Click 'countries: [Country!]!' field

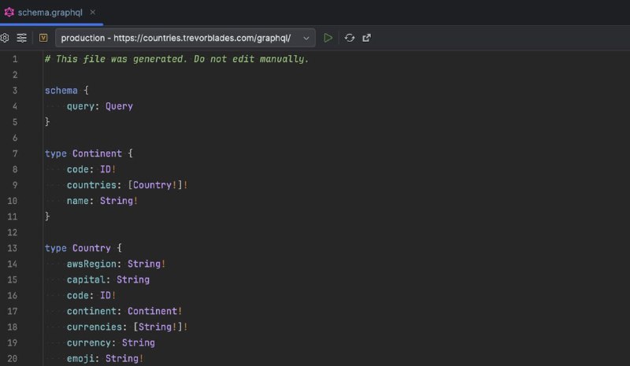pyautogui.click(x=127, y=185)
